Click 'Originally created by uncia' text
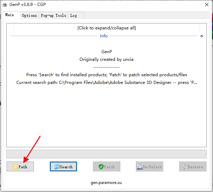Viewport: 213px width, 192px height. point(106,59)
